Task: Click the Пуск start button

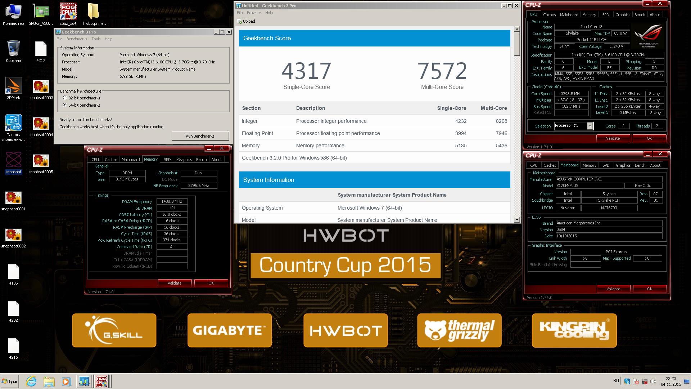Action: [10, 381]
